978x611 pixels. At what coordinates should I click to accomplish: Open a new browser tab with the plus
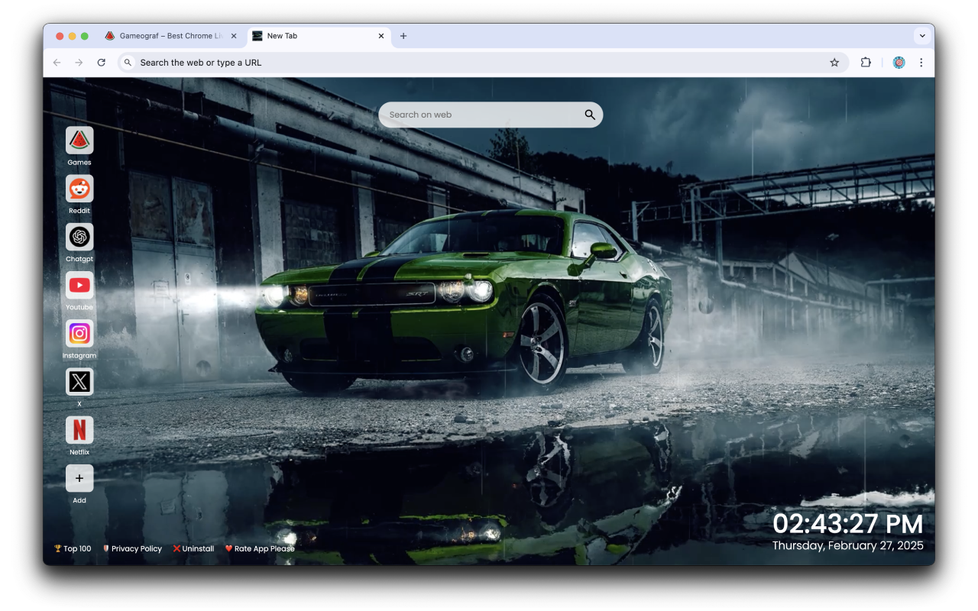[x=403, y=35]
